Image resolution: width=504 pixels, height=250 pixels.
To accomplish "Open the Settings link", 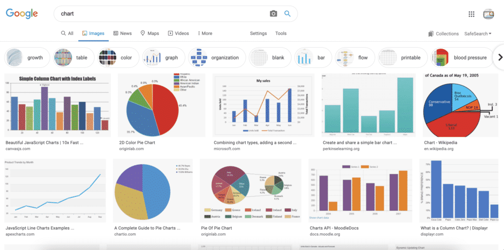I will coord(258,33).
